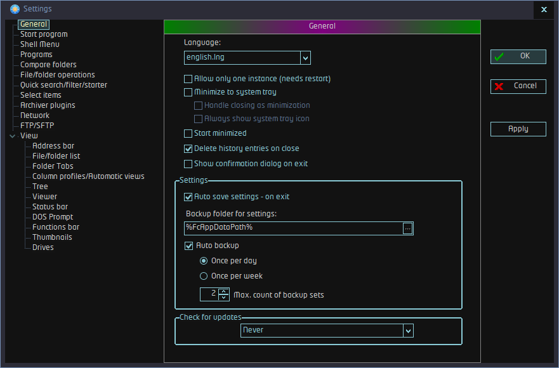Screen dimensions: 559x368
Task: Click the browse button for backup folder
Action: point(407,228)
